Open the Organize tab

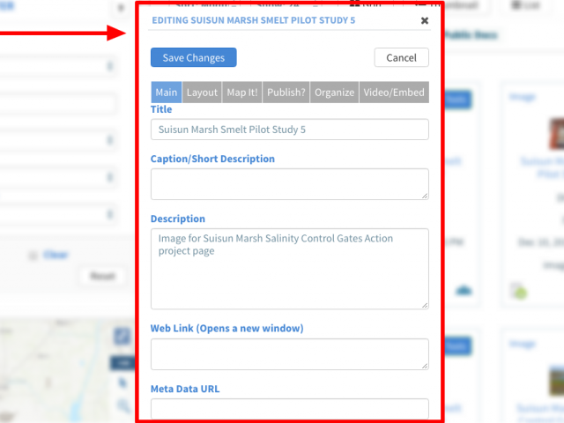[x=335, y=93]
